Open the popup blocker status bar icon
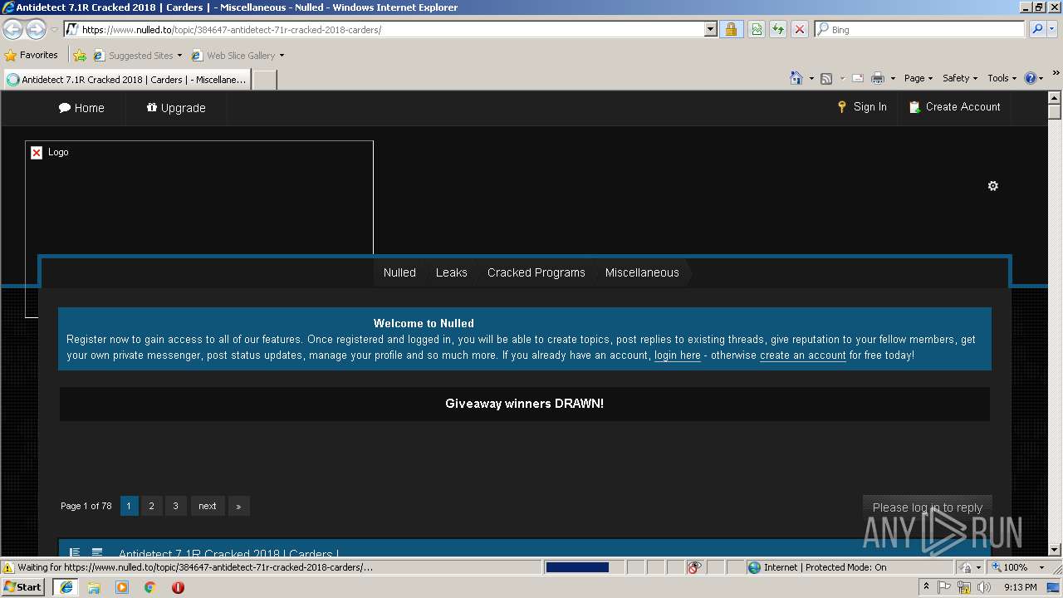The height and width of the screenshot is (598, 1063). click(694, 567)
